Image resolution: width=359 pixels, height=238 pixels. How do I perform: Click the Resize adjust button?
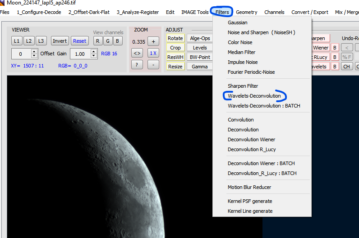(175, 67)
